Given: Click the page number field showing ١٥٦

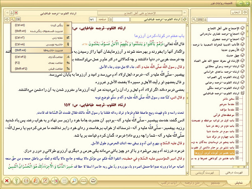Looking at the screenshot, I should pyautogui.click(x=92, y=19).
